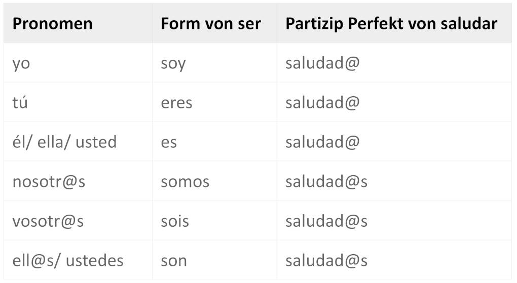Click saludad@s in the nosotr@s row
Image resolution: width=517 pixels, height=283 pixels.
[326, 182]
